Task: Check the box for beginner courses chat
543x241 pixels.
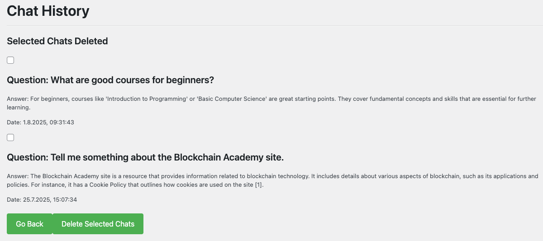Action: tap(10, 60)
